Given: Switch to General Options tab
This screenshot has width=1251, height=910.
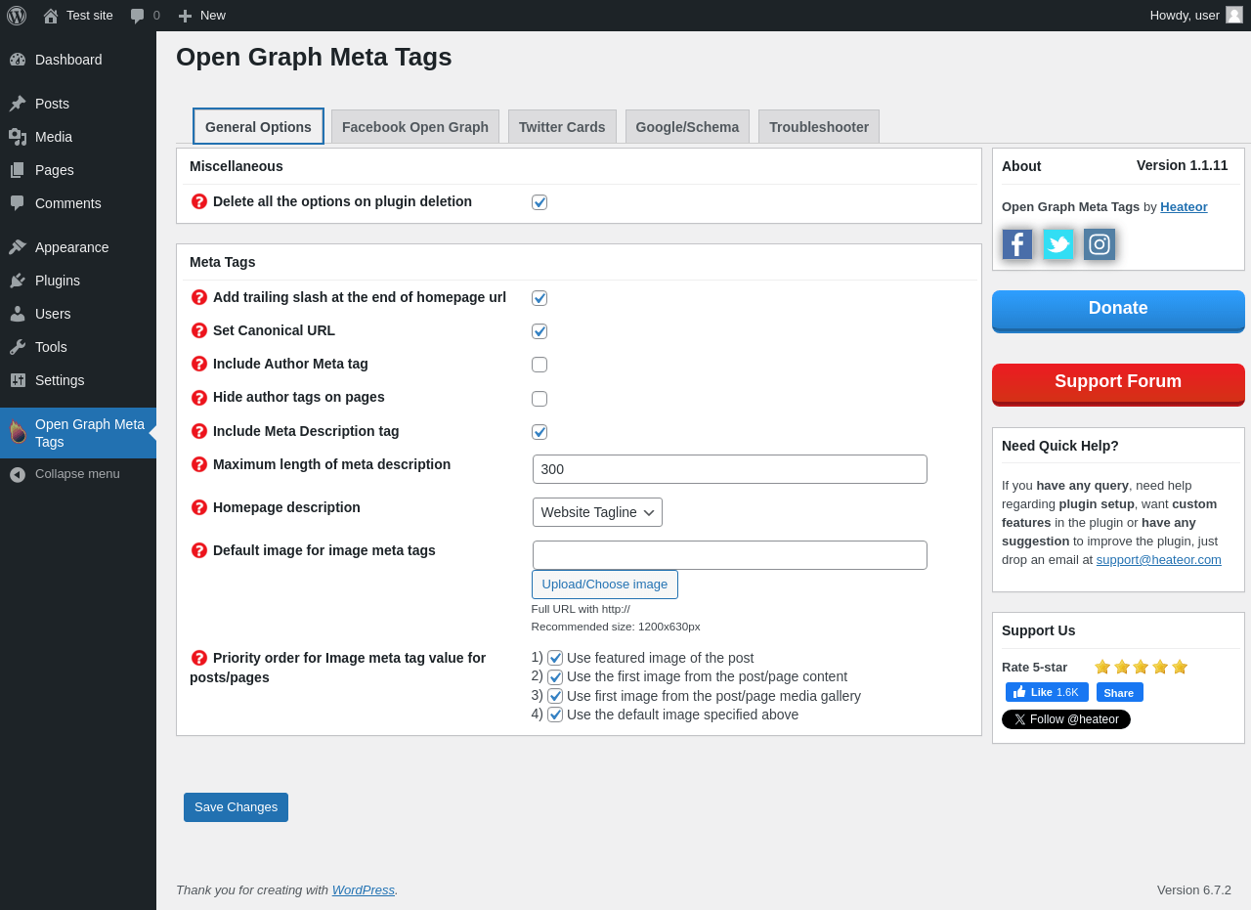Looking at the screenshot, I should pos(258,126).
